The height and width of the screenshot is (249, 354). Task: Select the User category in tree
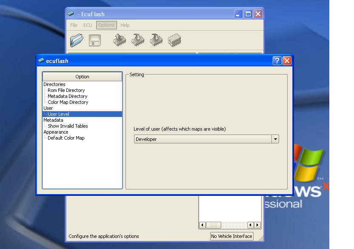click(48, 108)
